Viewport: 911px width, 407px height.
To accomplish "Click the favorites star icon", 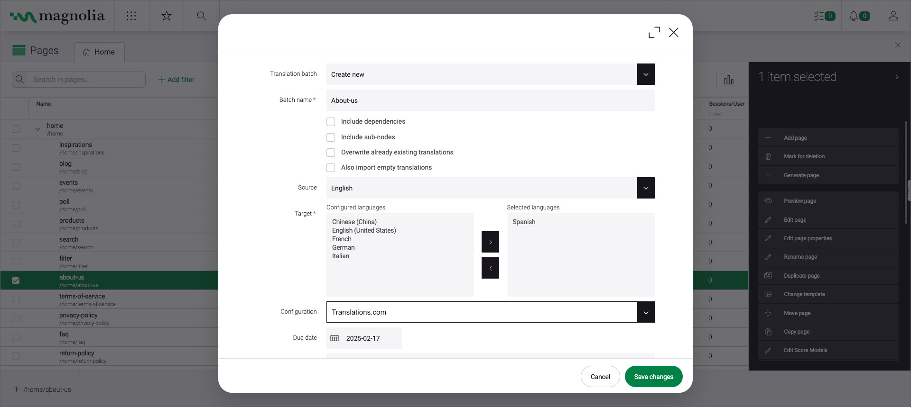I will coord(167,16).
